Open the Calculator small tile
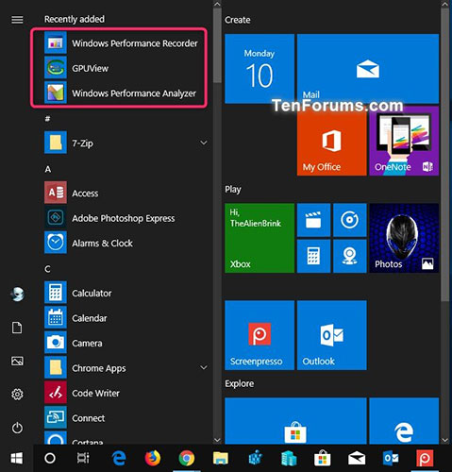This screenshot has width=452, height=472. (313, 256)
